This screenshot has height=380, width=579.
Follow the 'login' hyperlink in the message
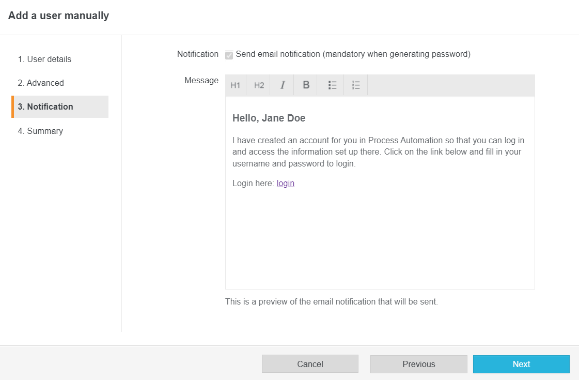tap(286, 183)
